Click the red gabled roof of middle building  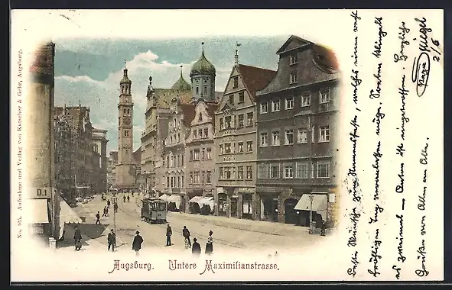256,79
